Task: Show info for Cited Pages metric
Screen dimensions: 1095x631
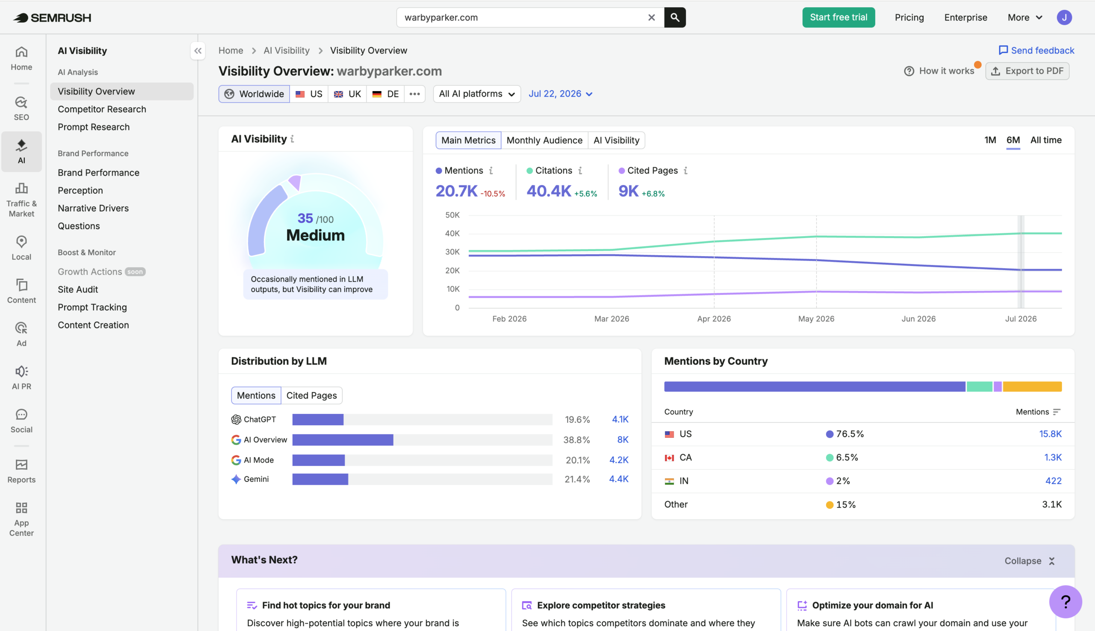Action: point(685,171)
